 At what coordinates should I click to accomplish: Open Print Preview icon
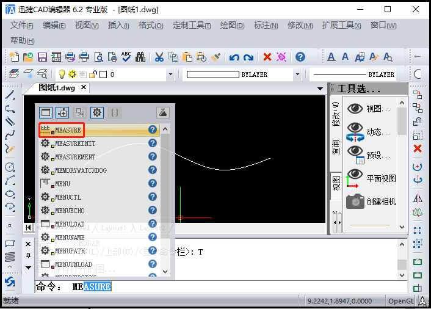tap(98, 57)
